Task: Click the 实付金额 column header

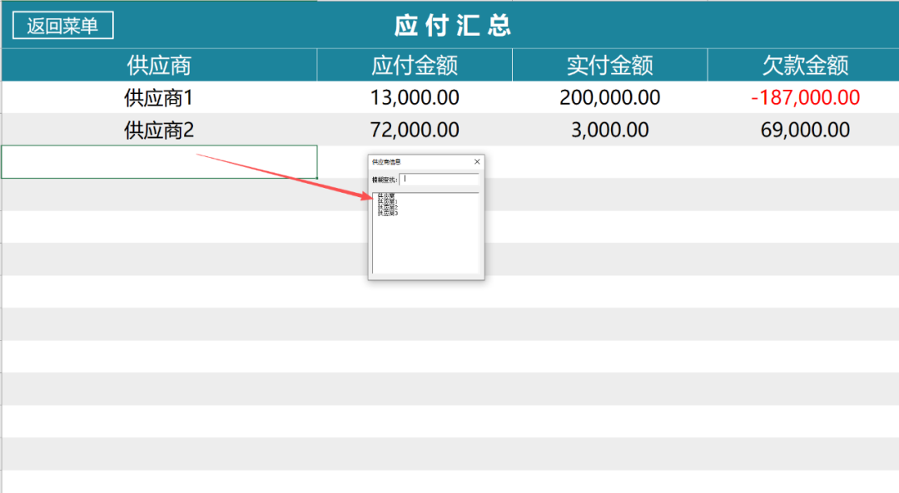Action: click(x=609, y=65)
